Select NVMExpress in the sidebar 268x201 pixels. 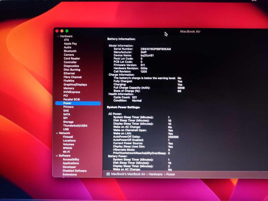pyautogui.click(x=72, y=92)
